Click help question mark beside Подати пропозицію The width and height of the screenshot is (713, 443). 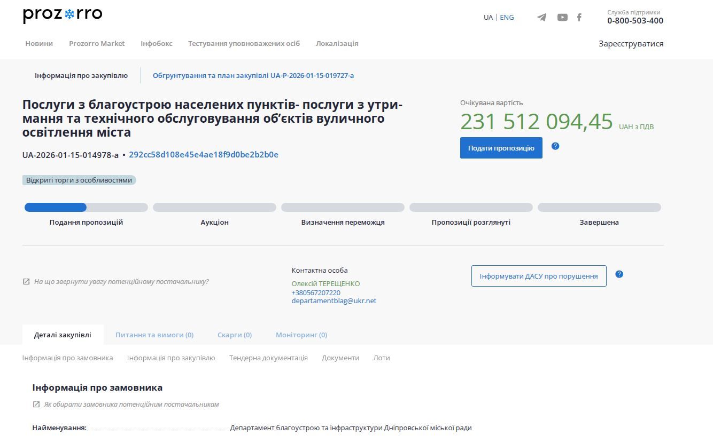pos(555,147)
